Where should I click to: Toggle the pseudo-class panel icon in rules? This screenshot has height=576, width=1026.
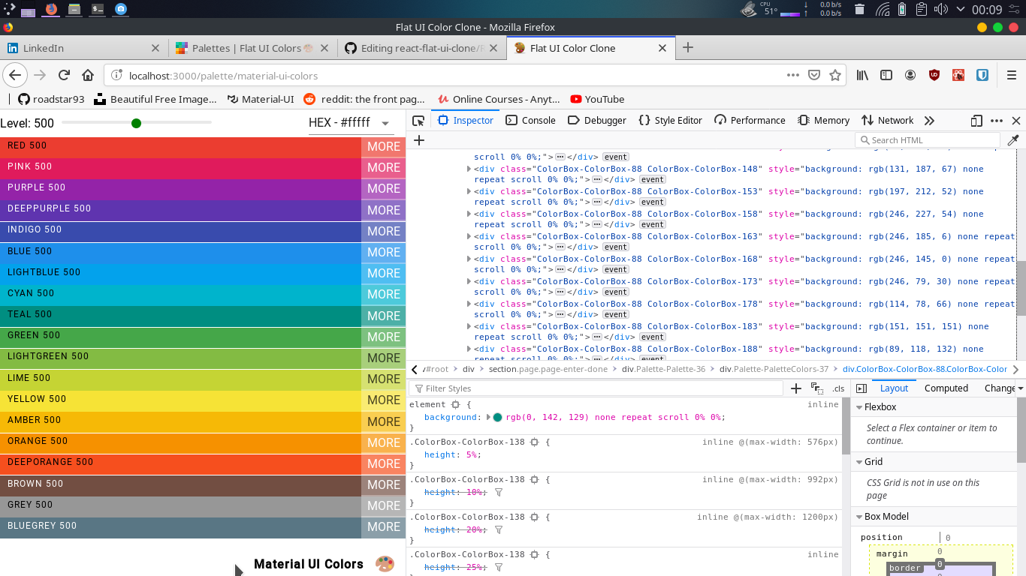[x=817, y=388]
